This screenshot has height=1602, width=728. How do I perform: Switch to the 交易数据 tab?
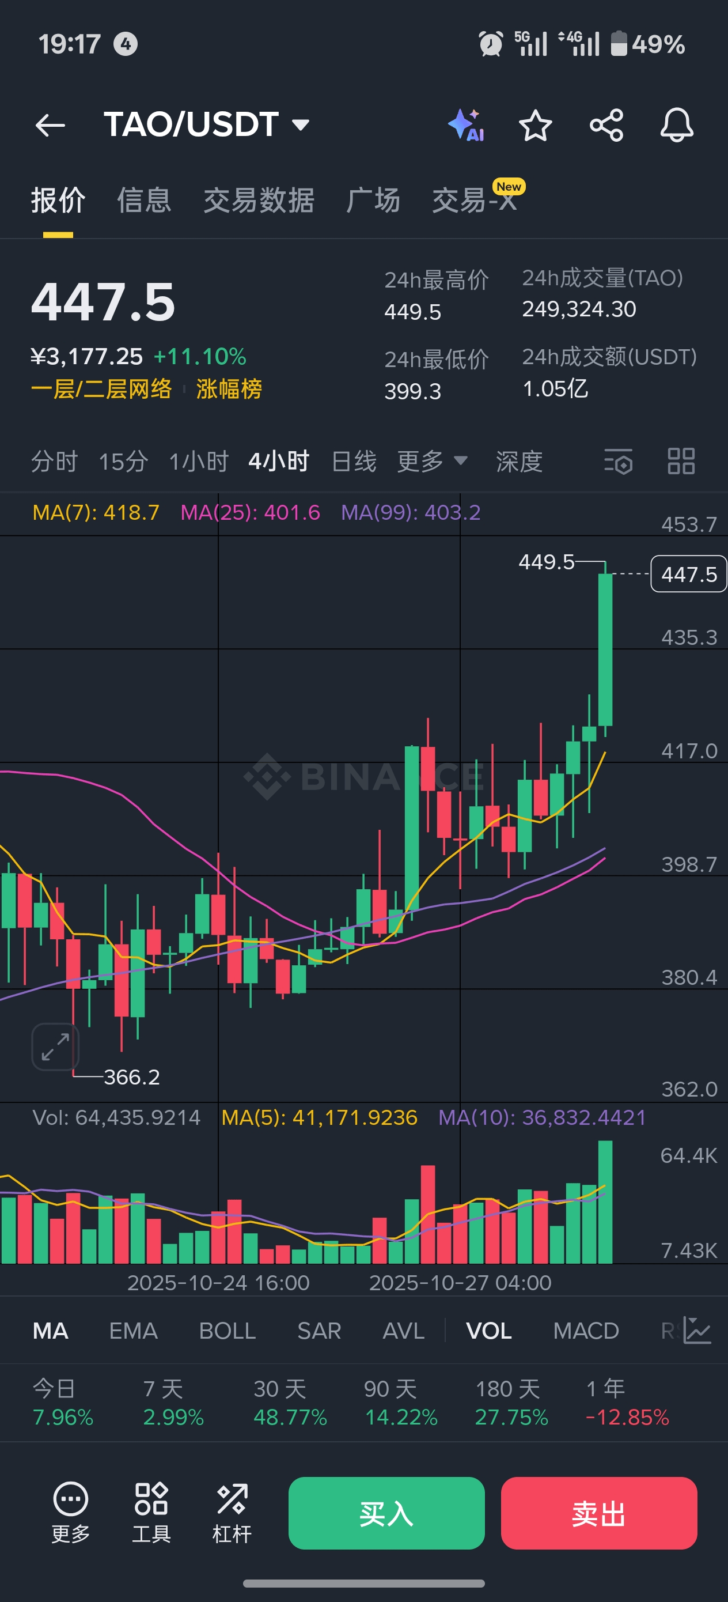[x=259, y=201]
